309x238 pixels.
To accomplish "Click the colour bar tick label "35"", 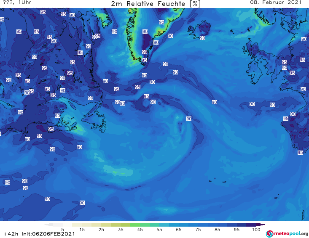I will pyautogui.click(x=121, y=230).
